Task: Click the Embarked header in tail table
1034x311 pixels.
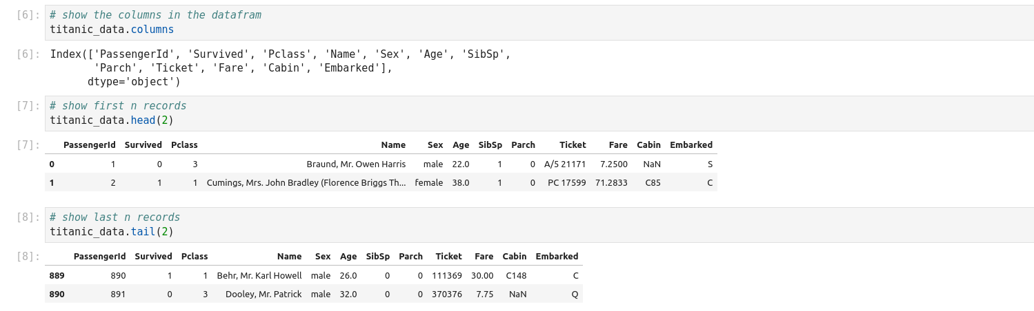Action: [x=557, y=257]
